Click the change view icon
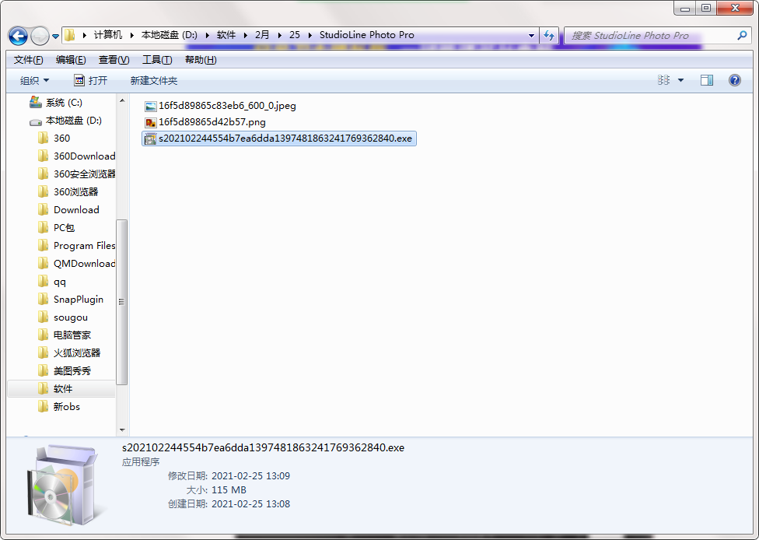 click(663, 80)
